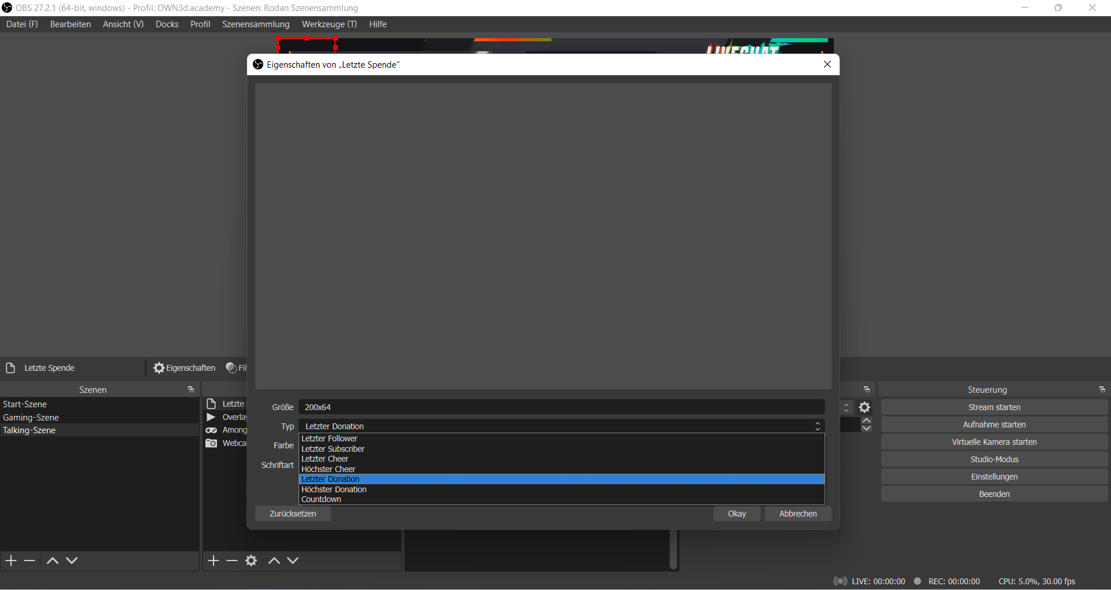Choose Höchster Donation in the dropdown
1111x590 pixels.
[x=334, y=489]
